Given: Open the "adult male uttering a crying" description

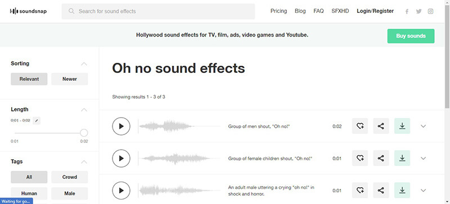Looking at the screenshot, I should point(271,191).
